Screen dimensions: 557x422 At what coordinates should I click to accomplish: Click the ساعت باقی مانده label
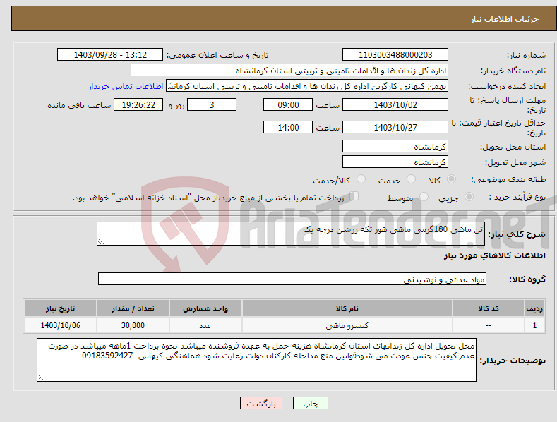tap(79, 106)
